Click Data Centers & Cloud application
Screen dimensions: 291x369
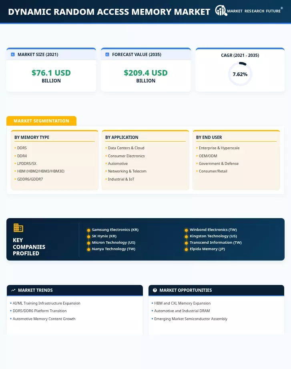tap(126, 148)
